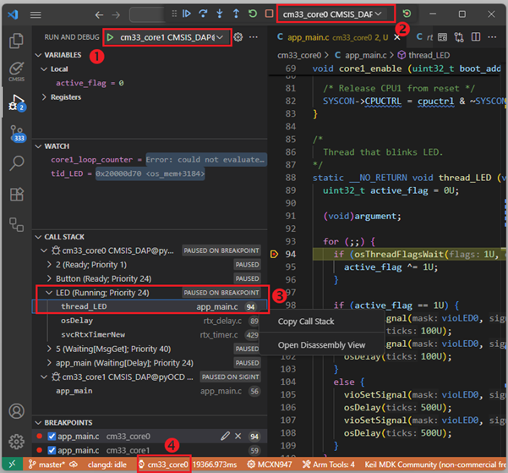Click the Continue debug button
The height and width of the screenshot is (473, 508).
[x=188, y=14]
